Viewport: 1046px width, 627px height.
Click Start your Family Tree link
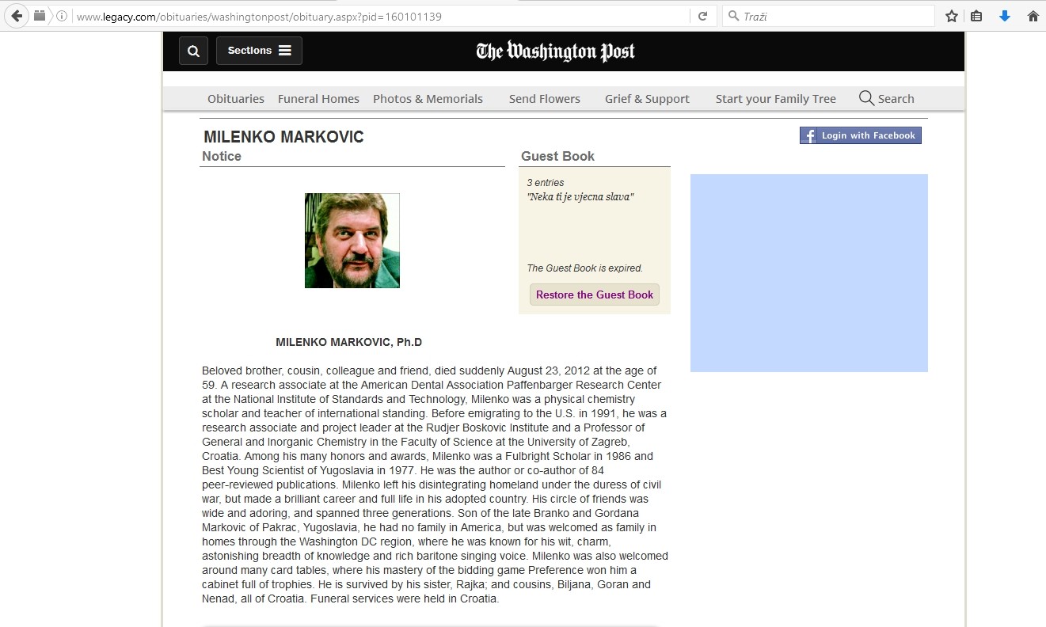coord(775,99)
